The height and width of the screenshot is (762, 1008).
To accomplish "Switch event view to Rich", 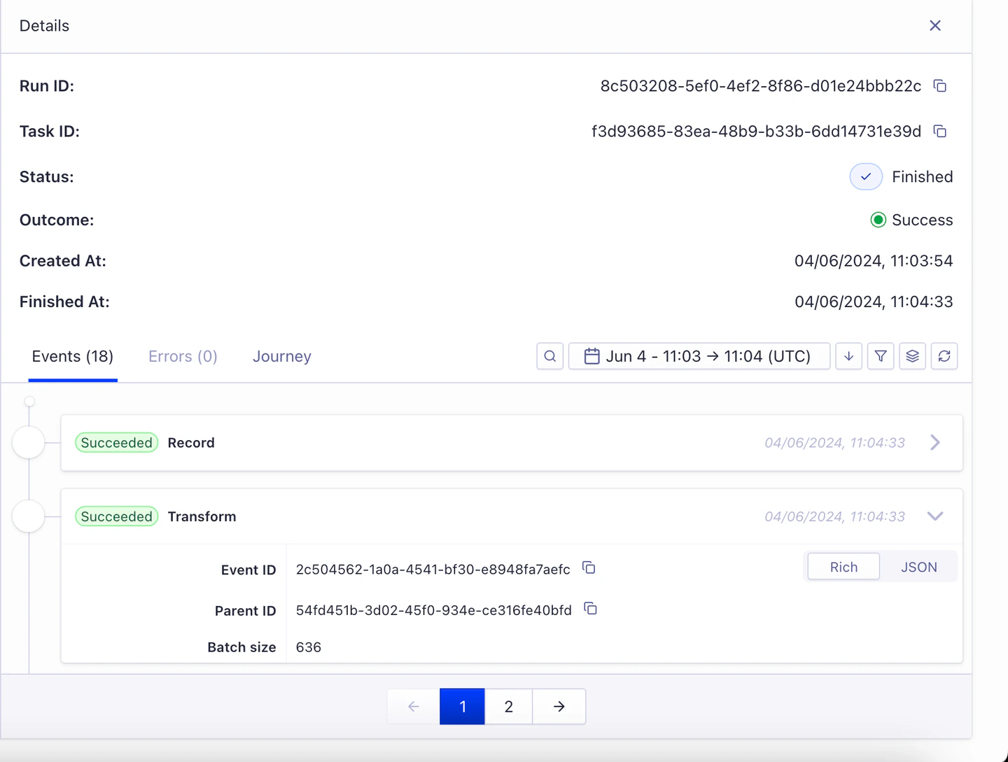I will (x=843, y=567).
